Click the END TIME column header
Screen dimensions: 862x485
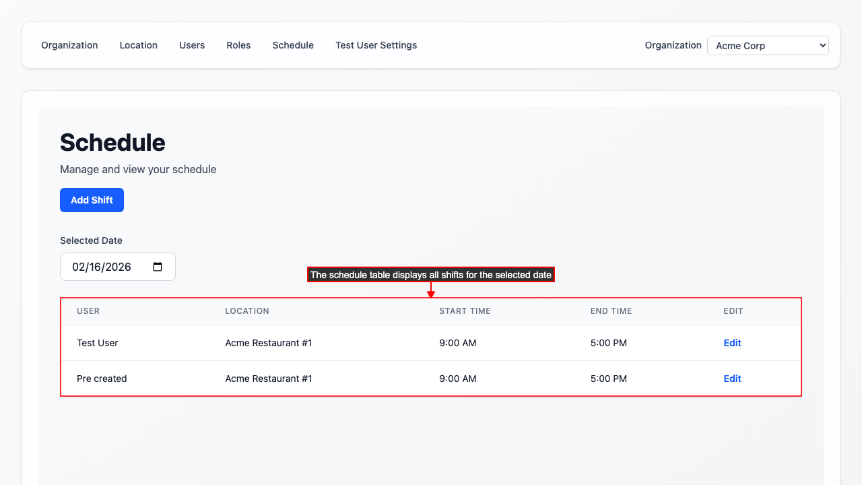point(611,311)
